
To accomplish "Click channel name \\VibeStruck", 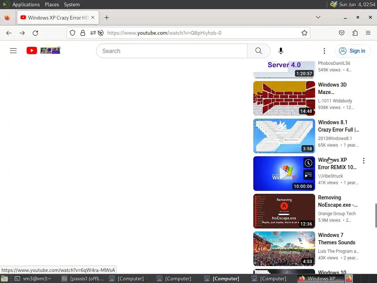I will click(330, 176).
